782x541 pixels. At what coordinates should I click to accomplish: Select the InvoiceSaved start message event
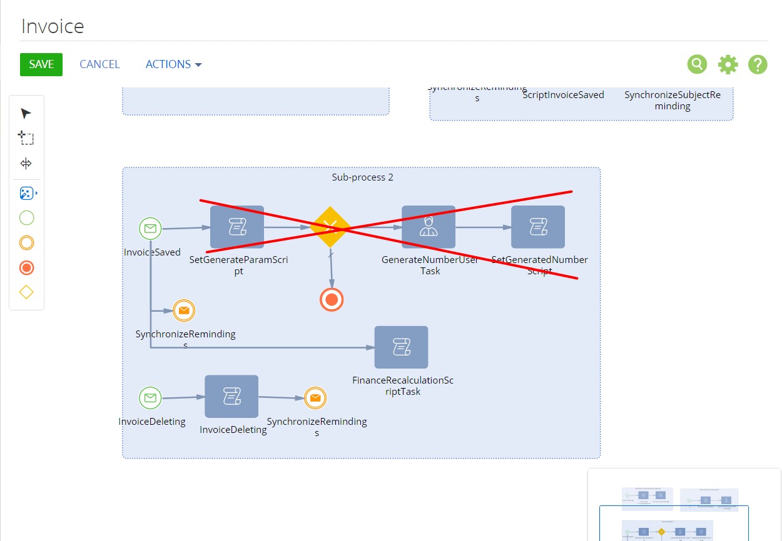pyautogui.click(x=150, y=229)
